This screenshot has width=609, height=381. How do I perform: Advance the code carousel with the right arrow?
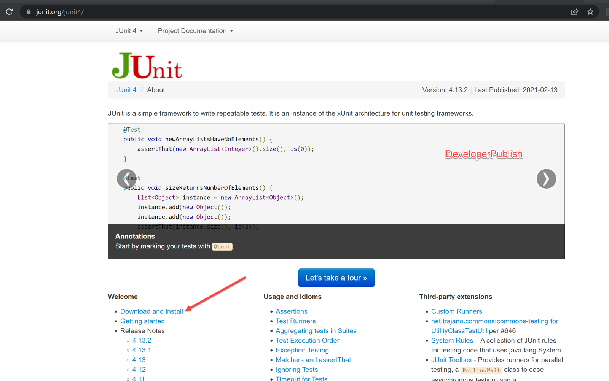point(546,179)
